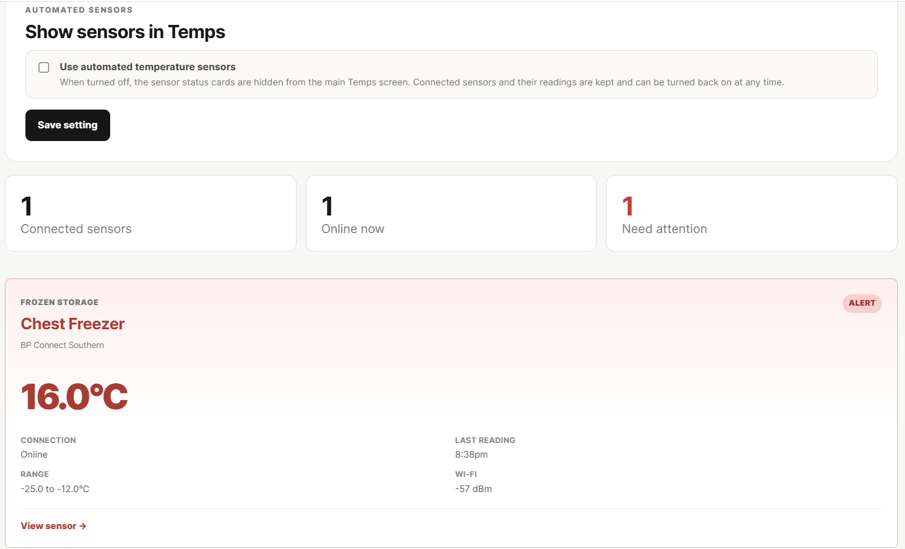Viewport: 905px width, 549px height.
Task: Select the Connected sensors stat card
Action: (151, 214)
